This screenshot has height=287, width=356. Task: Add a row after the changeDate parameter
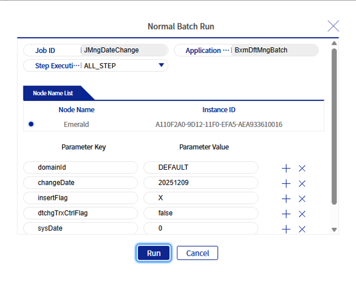pos(286,183)
